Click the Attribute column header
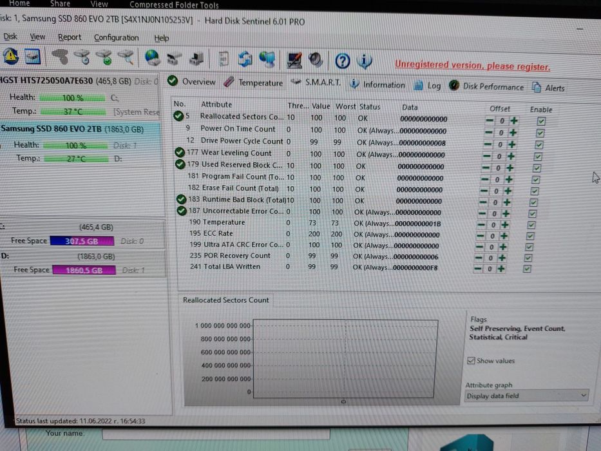Image resolution: width=601 pixels, height=451 pixels. point(216,104)
